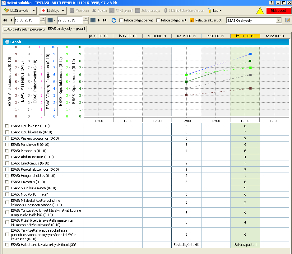Click the brown graph point on ma 19.08

tap(186, 95)
